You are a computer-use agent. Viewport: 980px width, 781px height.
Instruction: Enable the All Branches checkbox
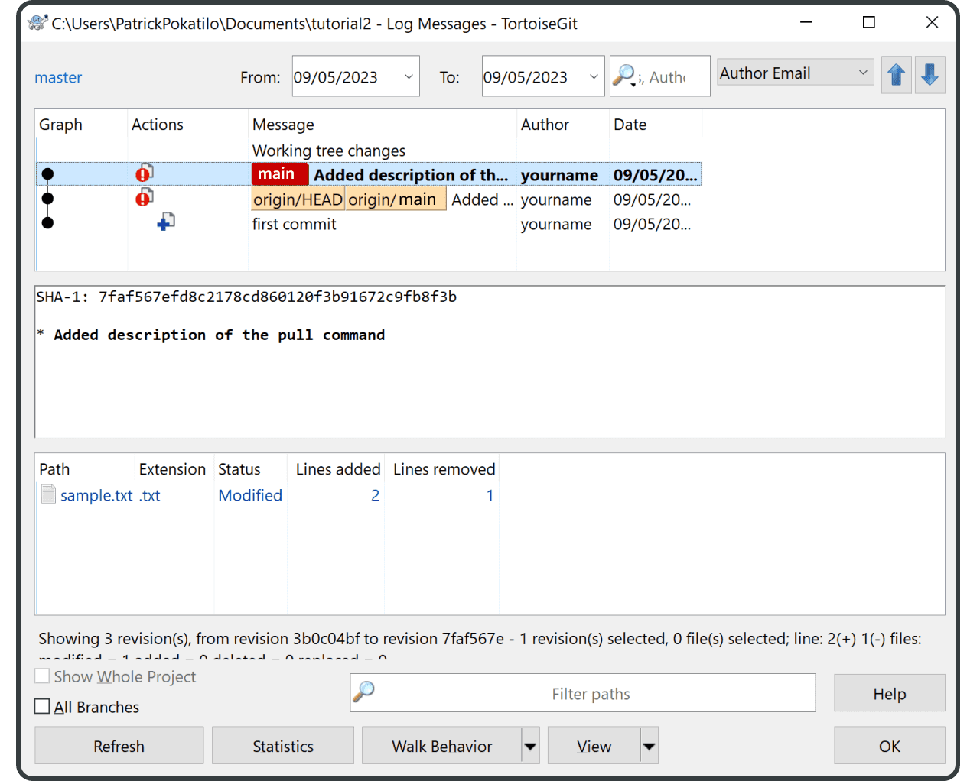[42, 706]
